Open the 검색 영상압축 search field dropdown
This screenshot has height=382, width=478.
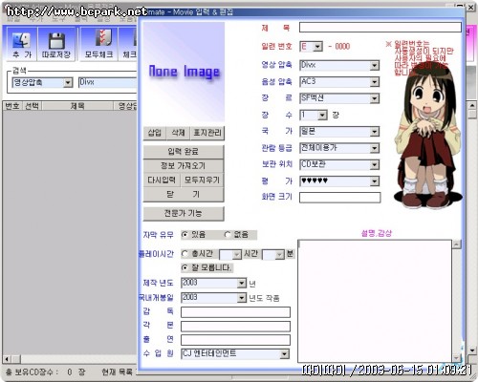coord(68,83)
